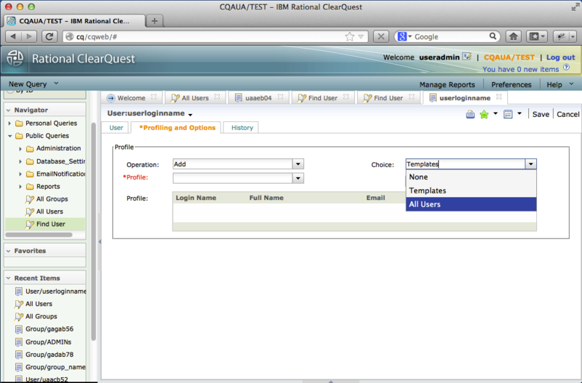The width and height of the screenshot is (582, 383).
Task: Bookmark page with the star icon in address bar
Action: coord(349,36)
